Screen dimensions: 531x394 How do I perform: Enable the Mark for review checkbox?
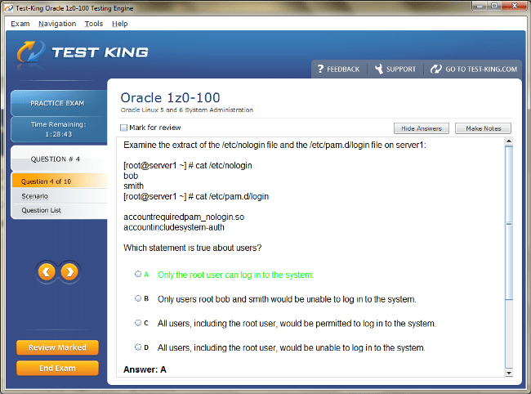[123, 128]
